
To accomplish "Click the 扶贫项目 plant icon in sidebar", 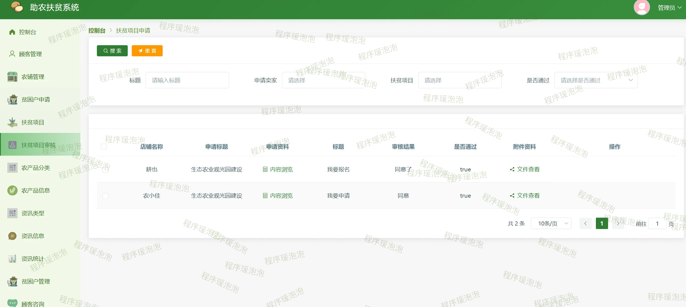I will [12, 122].
